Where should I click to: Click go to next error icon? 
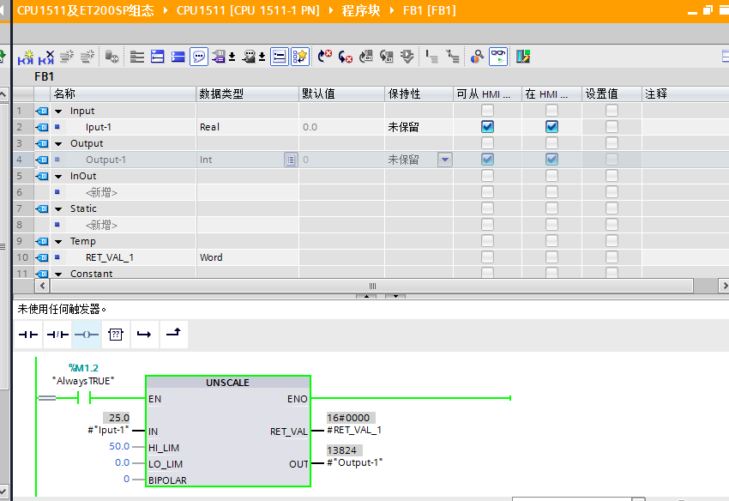coord(325,57)
